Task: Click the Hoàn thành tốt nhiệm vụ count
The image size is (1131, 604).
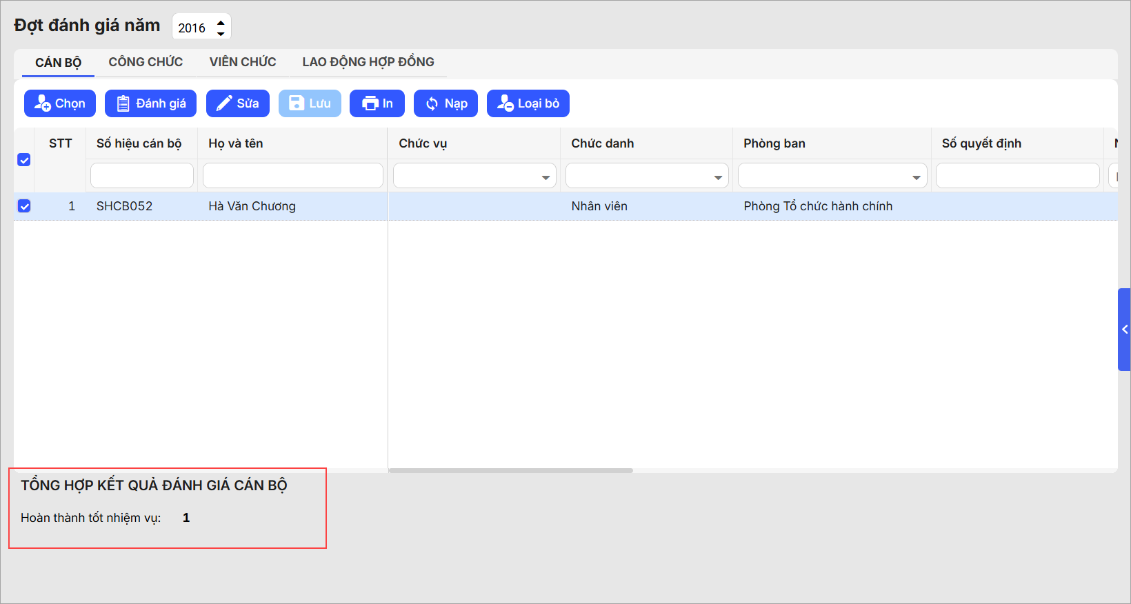Action: 186,518
